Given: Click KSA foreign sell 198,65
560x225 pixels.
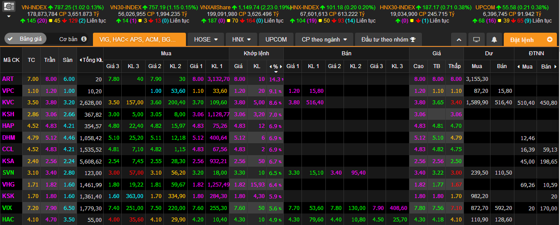Looking at the screenshot, I should point(548,161).
